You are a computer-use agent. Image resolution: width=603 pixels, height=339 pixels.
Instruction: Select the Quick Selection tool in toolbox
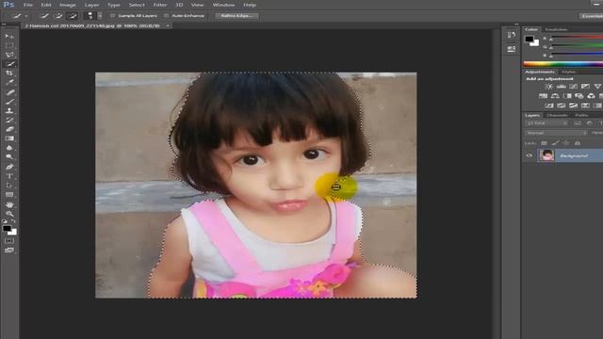coord(9,64)
